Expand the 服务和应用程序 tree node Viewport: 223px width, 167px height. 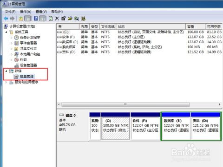[x=6, y=82]
